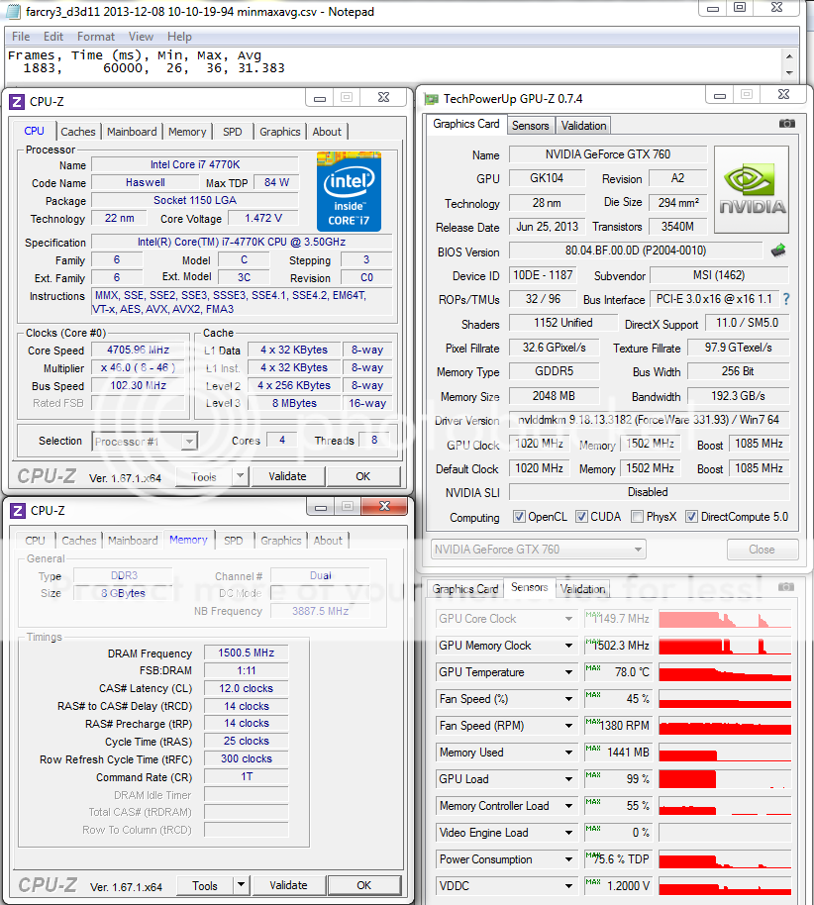
Task: Toggle the OpenCL checkbox
Action: [520, 517]
